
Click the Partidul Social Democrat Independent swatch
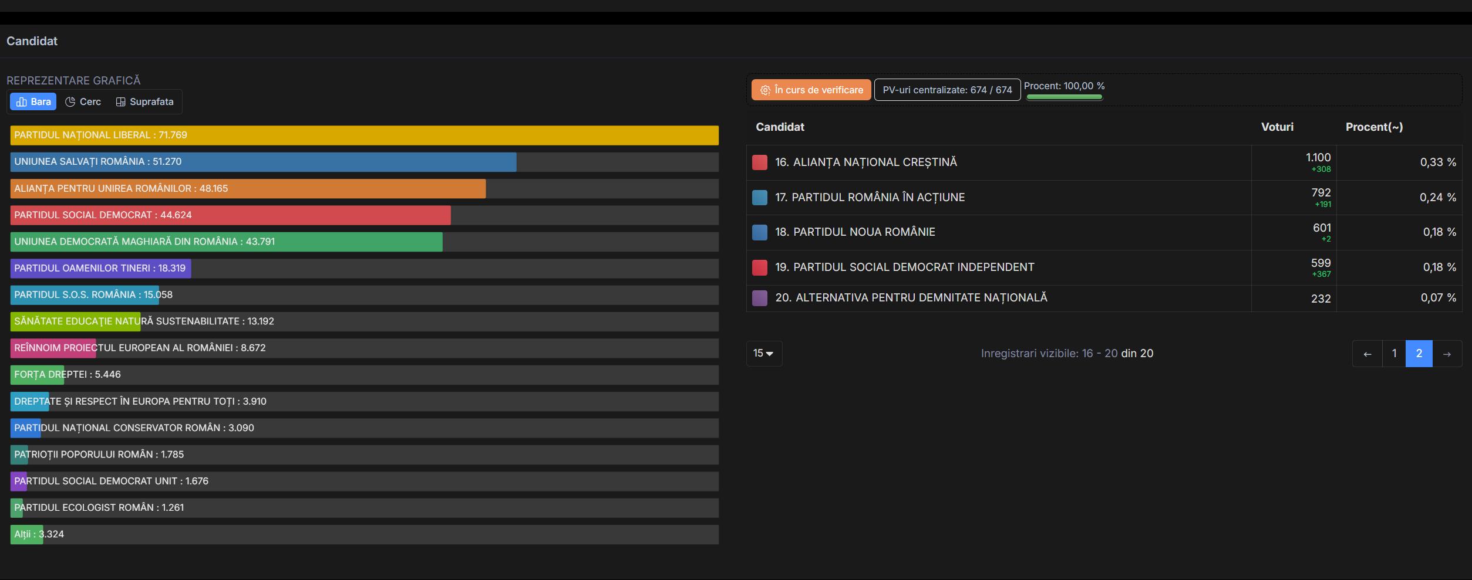pos(759,267)
